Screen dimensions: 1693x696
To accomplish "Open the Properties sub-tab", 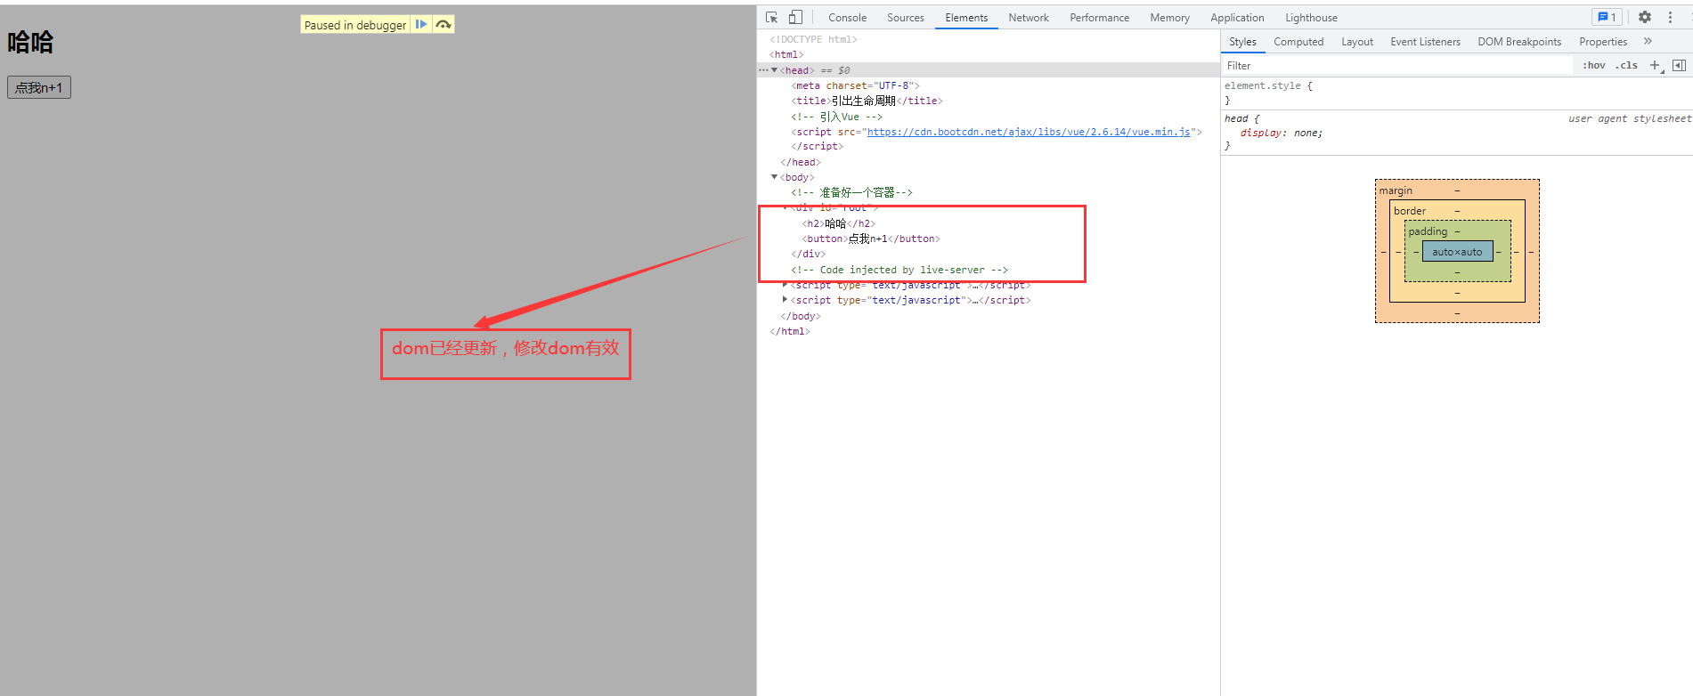I will (x=1603, y=41).
